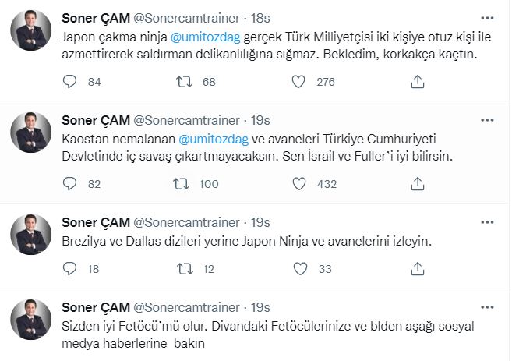Share the first tweet about Japon çakma ninja
512x361 pixels.
pyautogui.click(x=417, y=81)
